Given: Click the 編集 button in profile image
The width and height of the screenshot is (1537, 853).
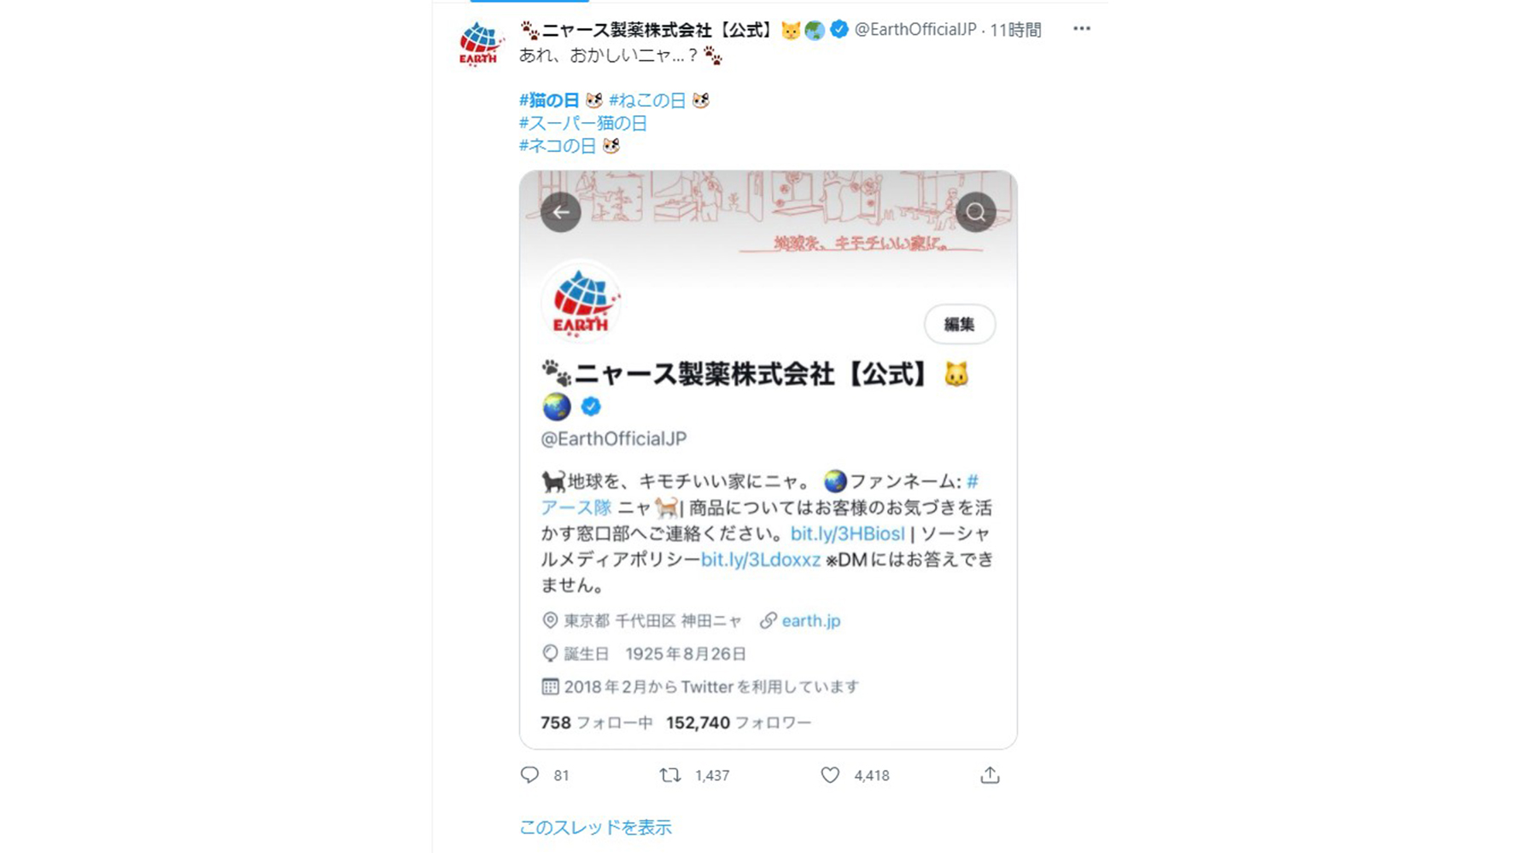Looking at the screenshot, I should [960, 324].
